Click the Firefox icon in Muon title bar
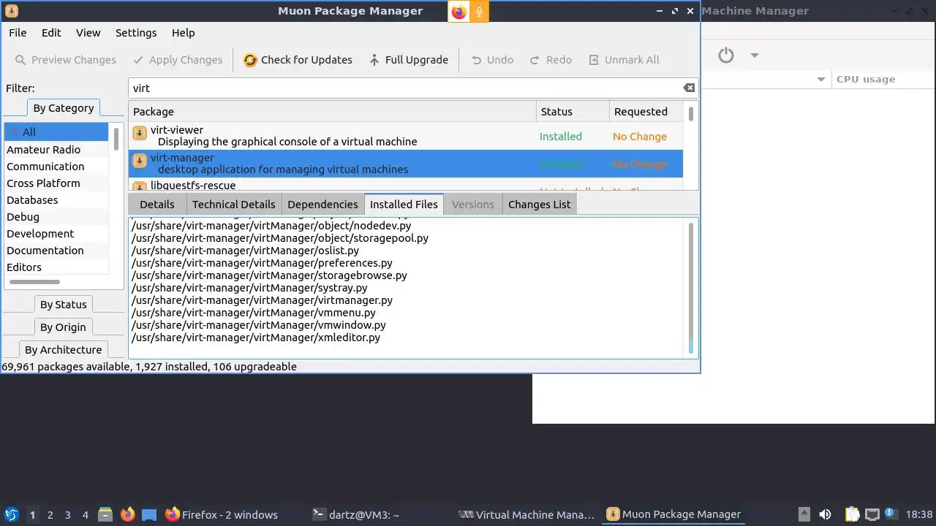This screenshot has width=936, height=526. click(x=458, y=11)
